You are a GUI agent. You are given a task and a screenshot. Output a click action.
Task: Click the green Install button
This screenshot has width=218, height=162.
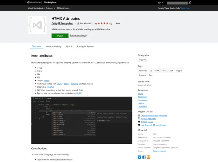[x=60, y=36]
